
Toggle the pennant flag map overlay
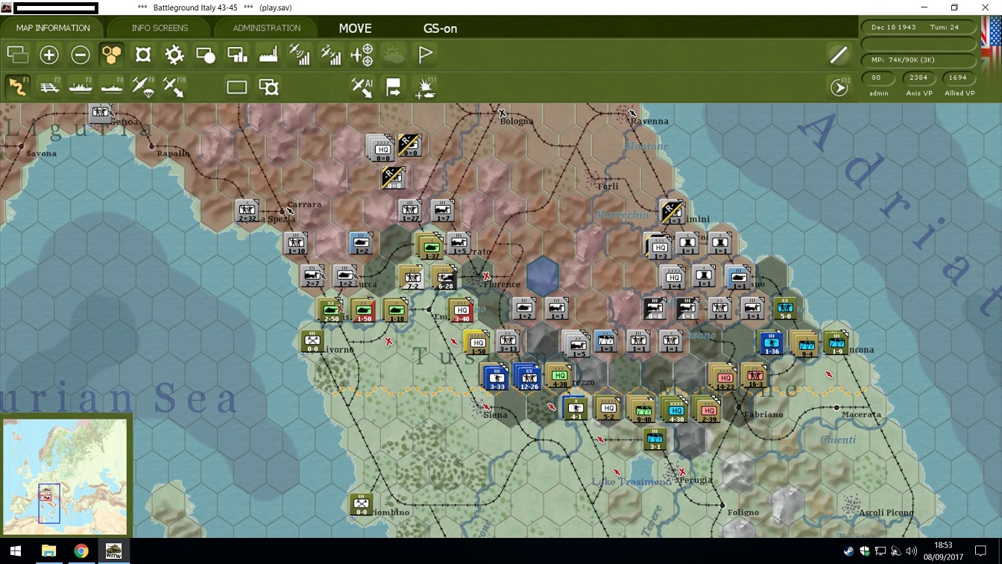pos(425,54)
